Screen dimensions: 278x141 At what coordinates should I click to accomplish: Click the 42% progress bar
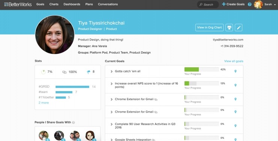click(202, 69)
